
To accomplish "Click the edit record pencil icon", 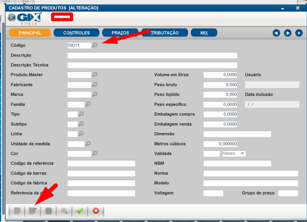I will [33, 211].
